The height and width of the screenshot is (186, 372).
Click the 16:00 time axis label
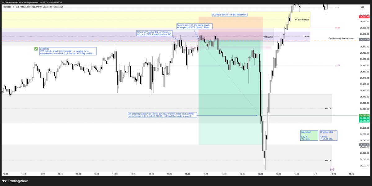pos(260,174)
